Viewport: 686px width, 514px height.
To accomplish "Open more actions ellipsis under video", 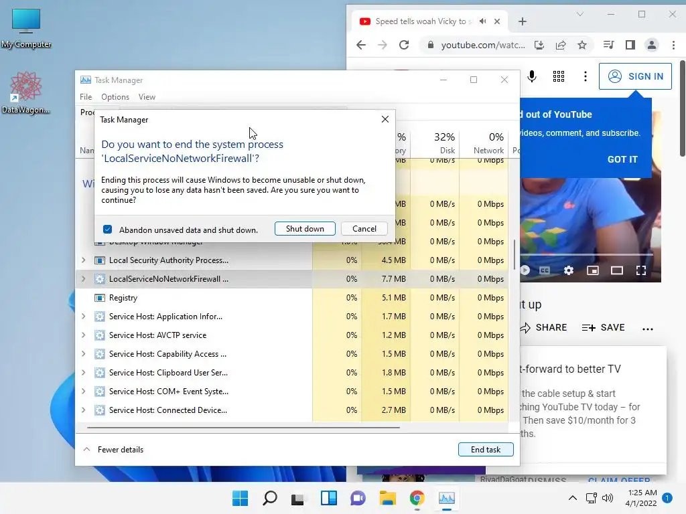I will (648, 329).
